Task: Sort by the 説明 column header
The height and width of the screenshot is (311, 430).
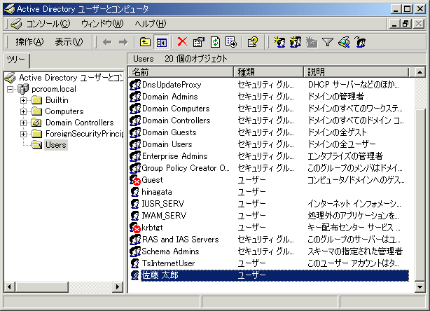Action: click(356, 72)
